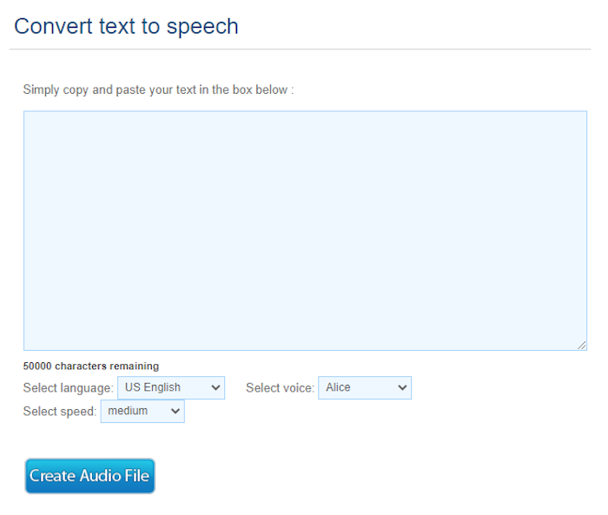Click inside the large text input box
Screen dimensions: 608x515
pos(305,231)
